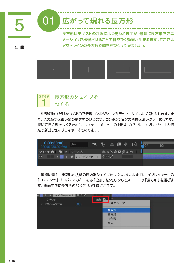Select the シェイプレイヤー 1 layer name
195x263 pixels.
coord(88,157)
